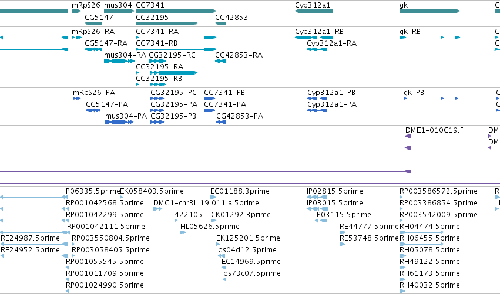Open transcript mRpS26-RA
The image size is (500, 294).
pos(76,38)
